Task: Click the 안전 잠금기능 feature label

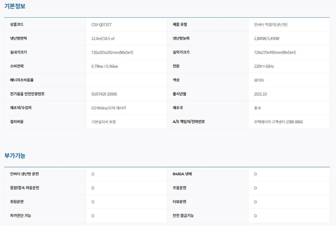Action: click(183, 215)
